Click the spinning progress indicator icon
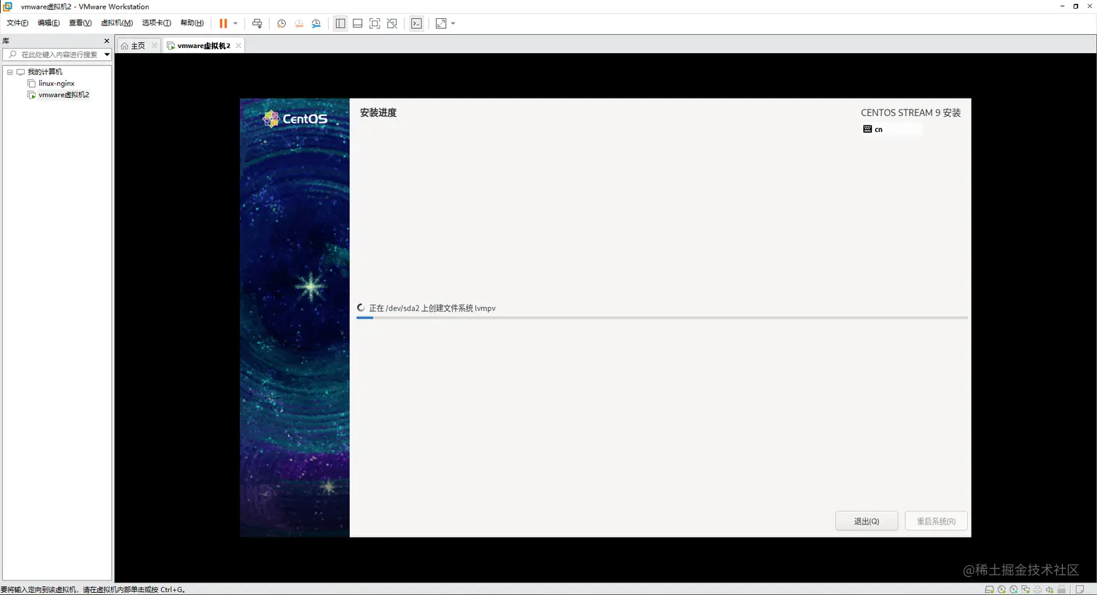Screen dimensions: 1097x595 pos(361,308)
